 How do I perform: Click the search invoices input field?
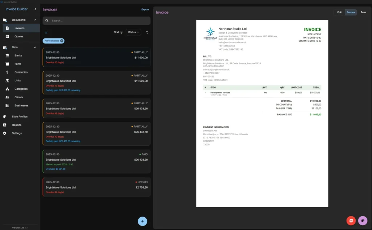[96, 21]
